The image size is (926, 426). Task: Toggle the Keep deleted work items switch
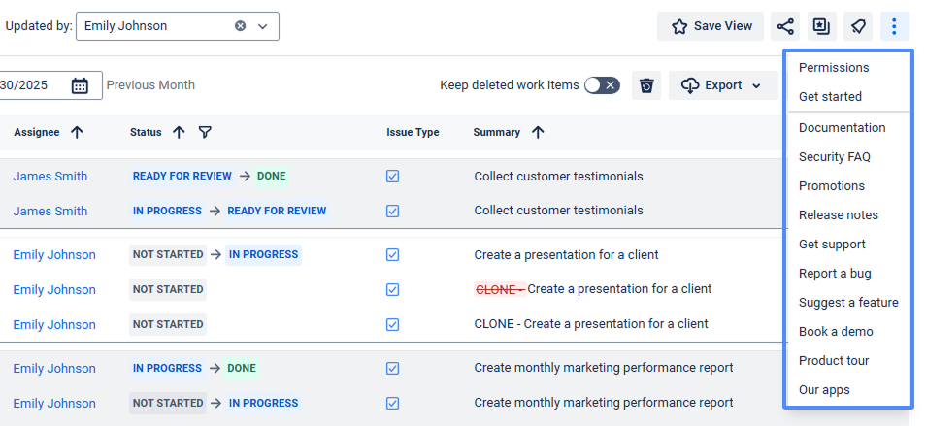coord(601,85)
